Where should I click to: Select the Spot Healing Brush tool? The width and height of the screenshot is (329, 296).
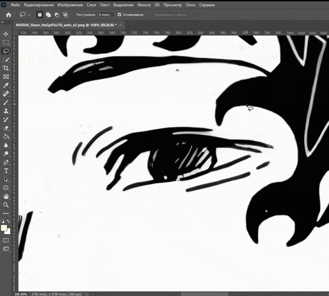6,94
